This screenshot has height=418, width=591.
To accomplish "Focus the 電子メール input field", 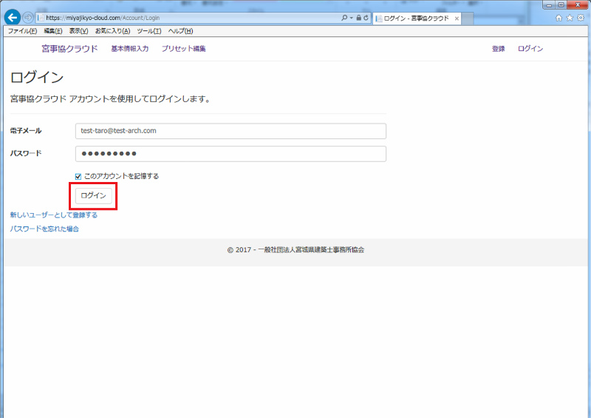I will (230, 131).
